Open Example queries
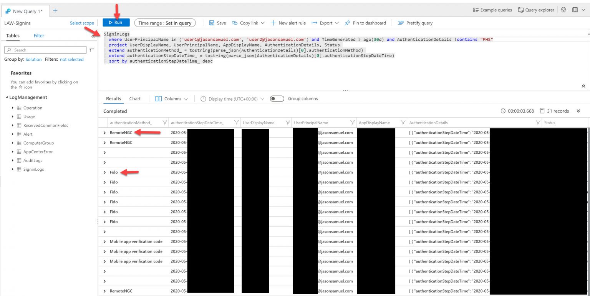The image size is (590, 296). click(492, 10)
